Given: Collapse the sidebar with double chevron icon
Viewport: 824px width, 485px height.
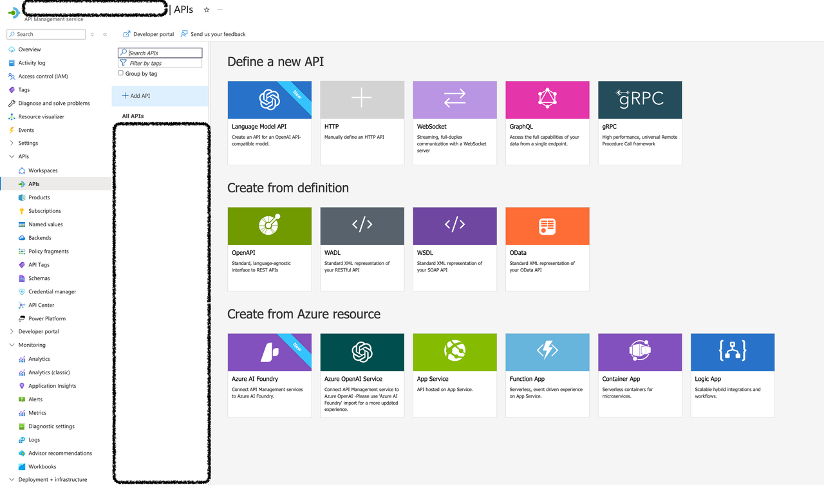Looking at the screenshot, I should tap(105, 34).
